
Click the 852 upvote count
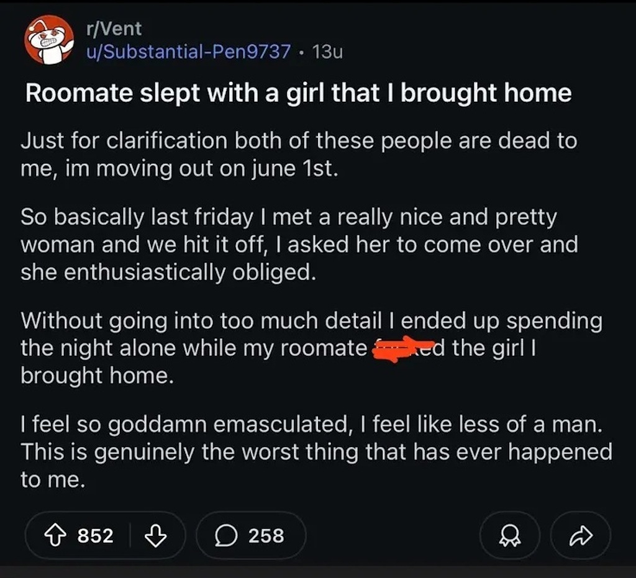(95, 535)
